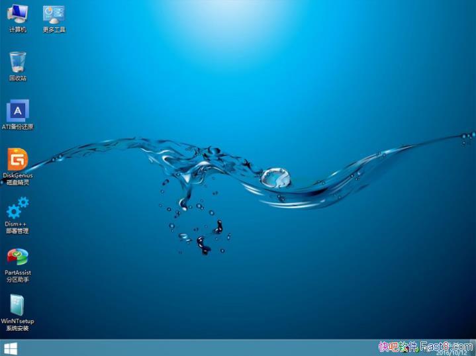Click an empty area of the taskbar
The height and width of the screenshot is (356, 476).
(199, 348)
